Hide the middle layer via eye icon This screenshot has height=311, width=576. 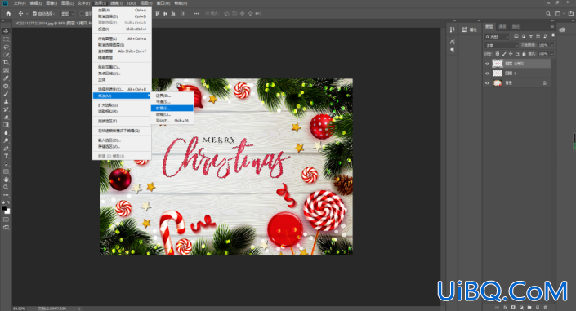point(487,73)
